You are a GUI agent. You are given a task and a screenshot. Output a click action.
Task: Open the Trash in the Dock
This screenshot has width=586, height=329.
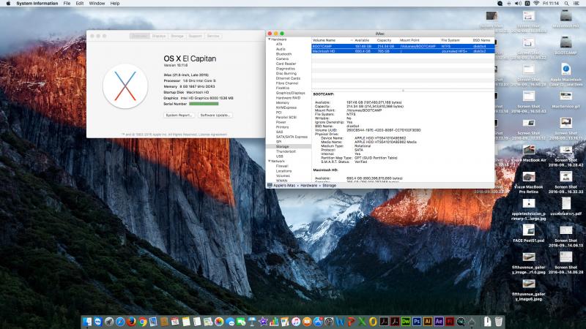(499, 322)
